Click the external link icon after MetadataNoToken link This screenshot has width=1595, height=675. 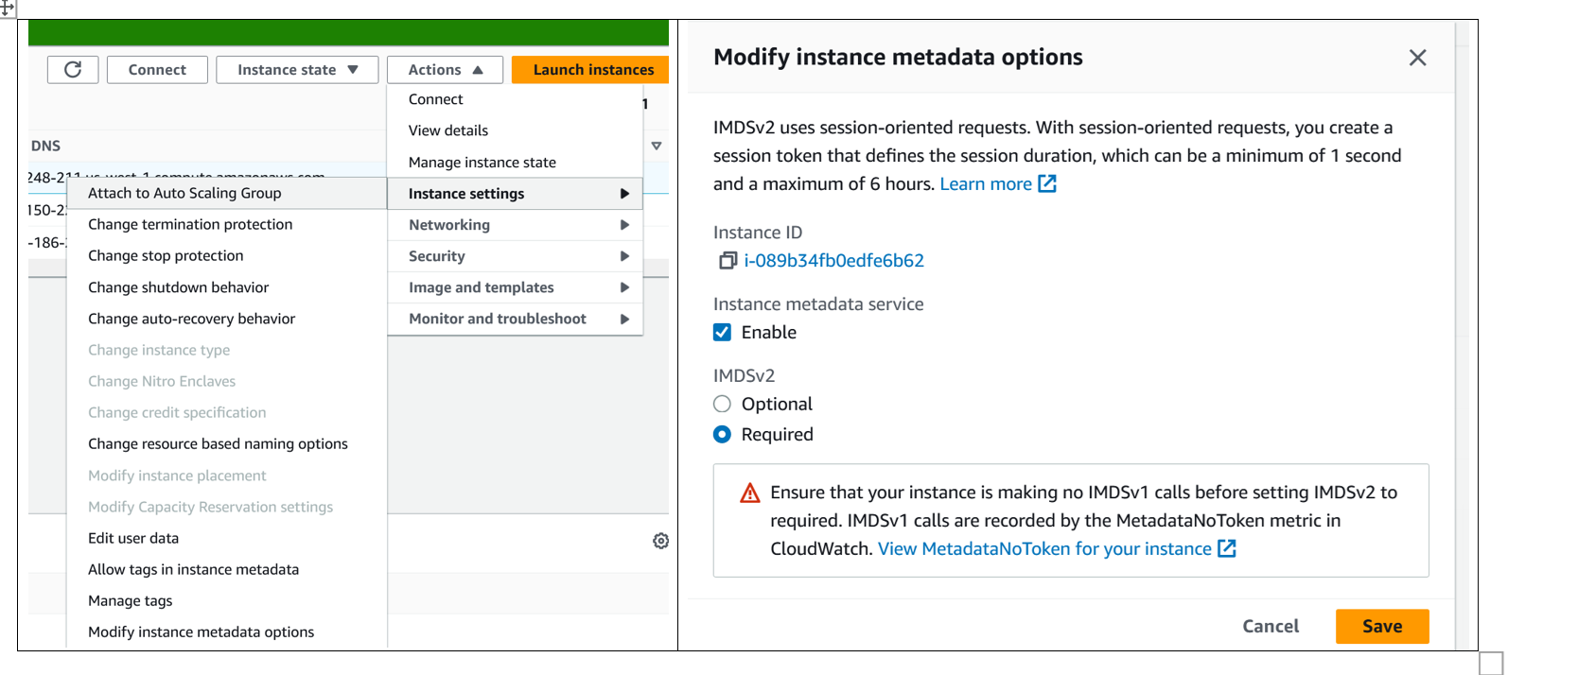1227,548
